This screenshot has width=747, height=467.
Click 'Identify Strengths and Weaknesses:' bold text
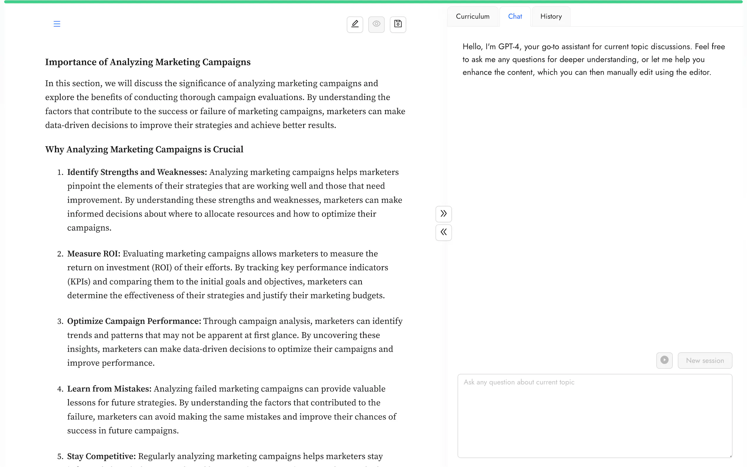click(x=137, y=172)
